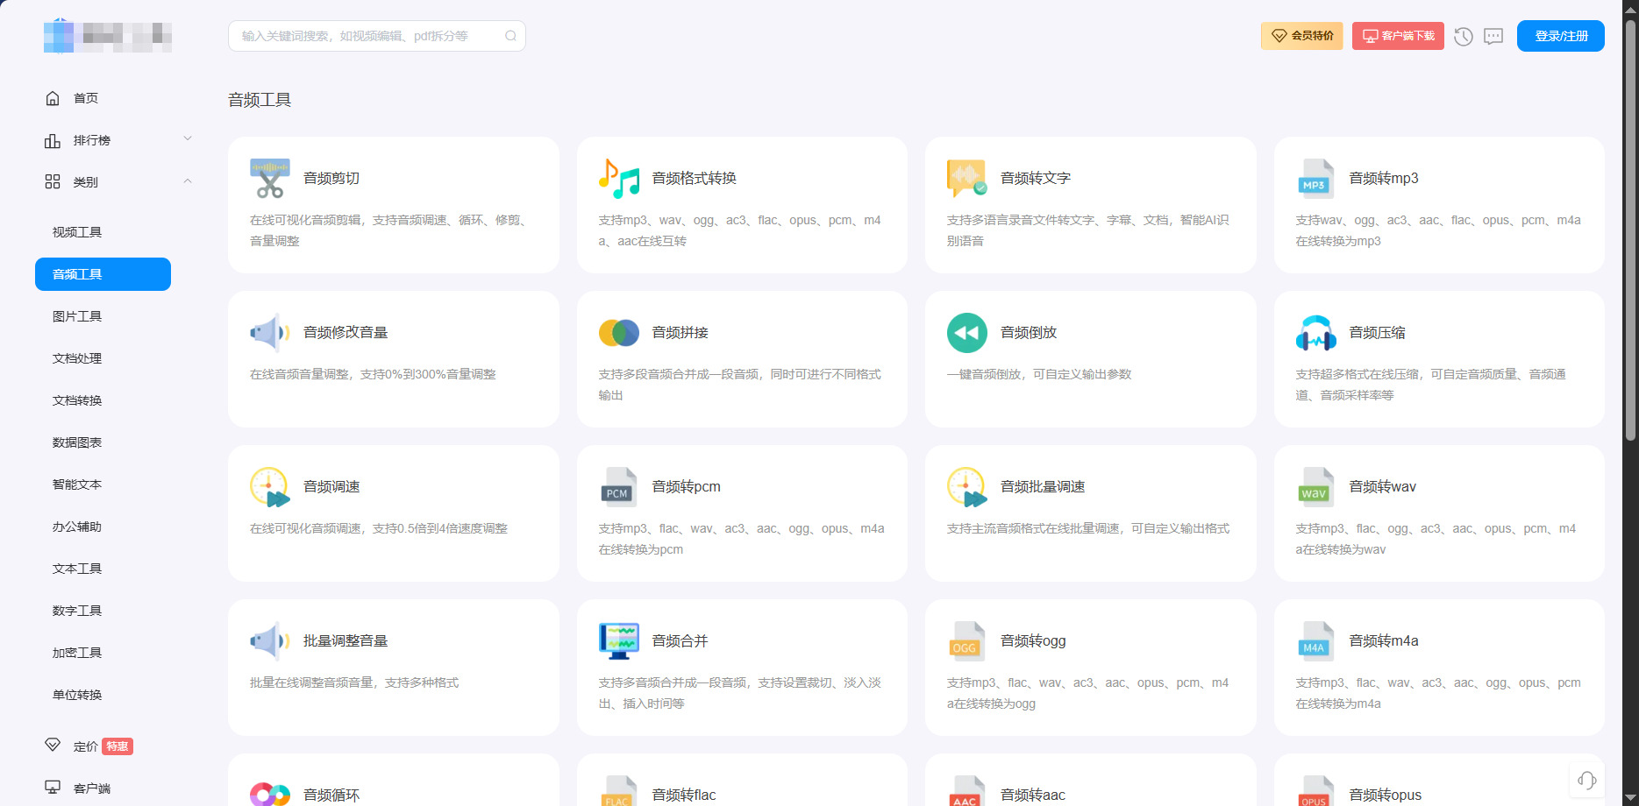This screenshot has height=806, width=1639.
Task: Open the 音频压缩 title link
Action: click(1378, 333)
